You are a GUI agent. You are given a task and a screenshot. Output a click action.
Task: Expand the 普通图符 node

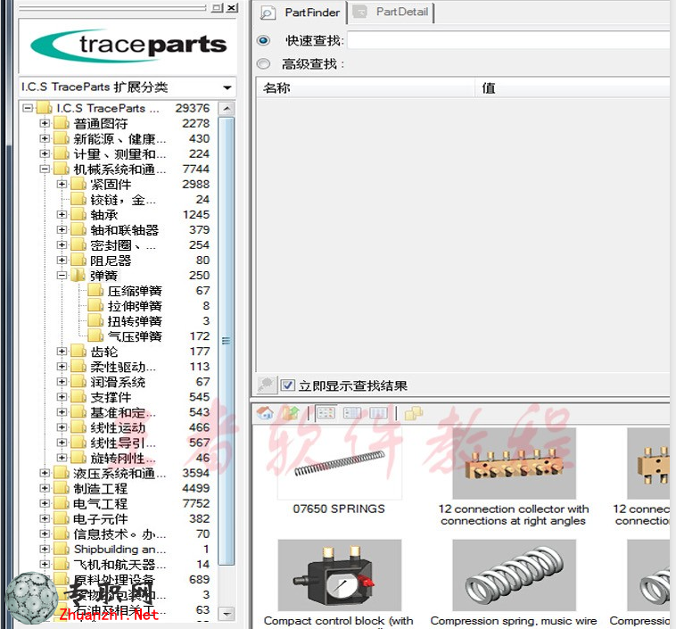click(45, 123)
